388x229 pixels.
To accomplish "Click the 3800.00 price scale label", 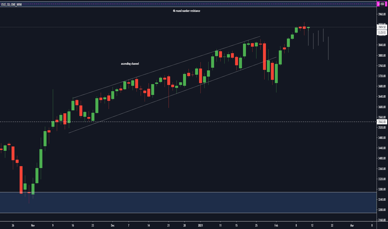I will (x=382, y=55).
